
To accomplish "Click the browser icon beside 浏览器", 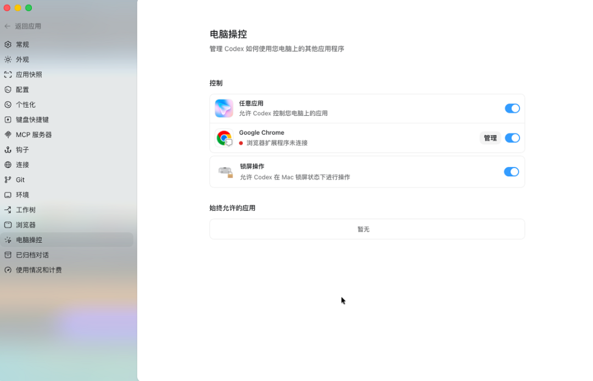I will pyautogui.click(x=8, y=225).
